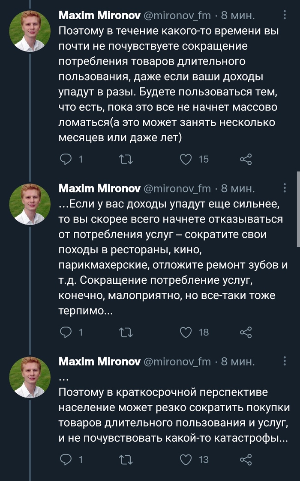Retweet the third tweet in the thread
The width and height of the screenshot is (300, 481).
point(126,460)
